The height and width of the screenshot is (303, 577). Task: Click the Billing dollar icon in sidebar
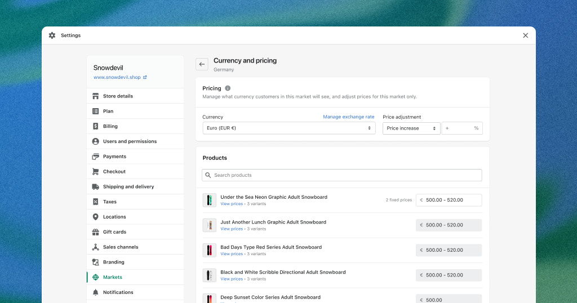coord(96,127)
